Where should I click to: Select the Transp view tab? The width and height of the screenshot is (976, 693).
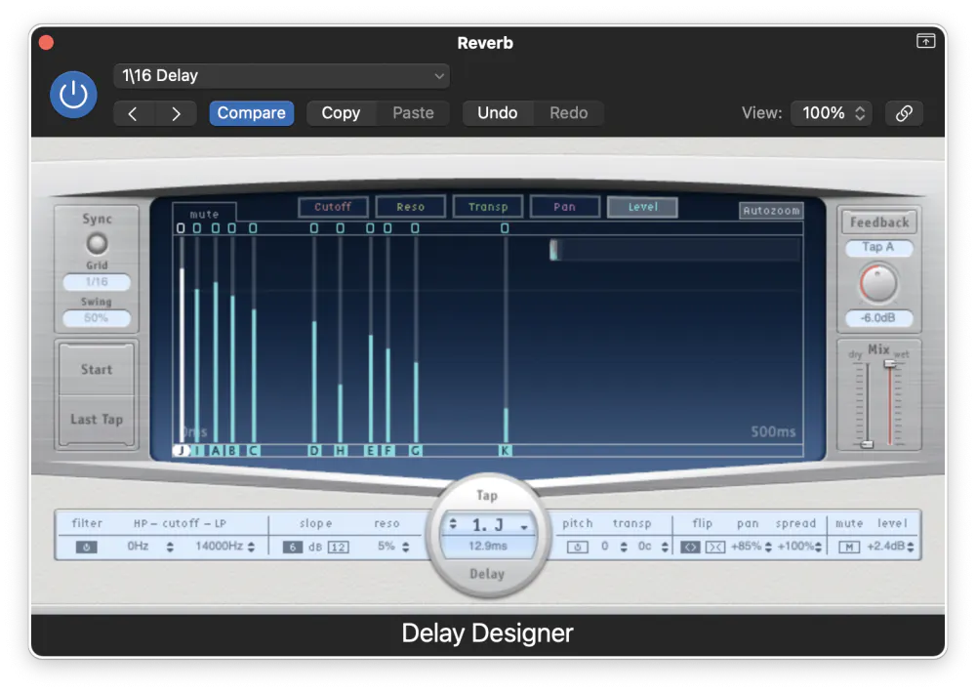pyautogui.click(x=488, y=207)
